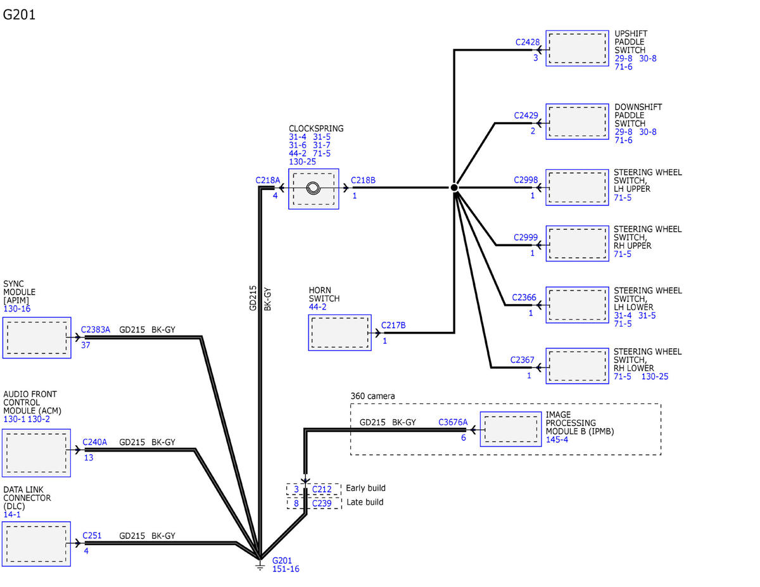Follow page reference 145-4 under IPMB
Image resolution: width=760 pixels, height=587 pixels.
[x=557, y=439]
